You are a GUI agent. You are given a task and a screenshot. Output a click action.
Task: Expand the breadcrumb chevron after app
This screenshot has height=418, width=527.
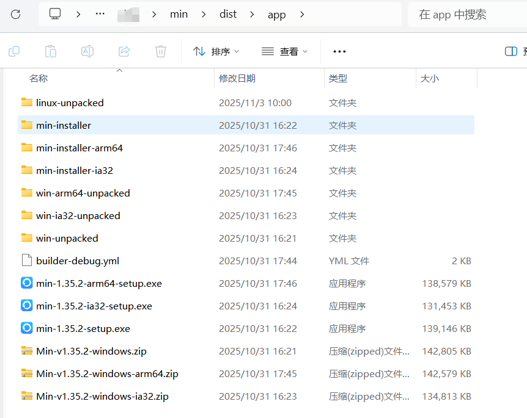tap(302, 13)
